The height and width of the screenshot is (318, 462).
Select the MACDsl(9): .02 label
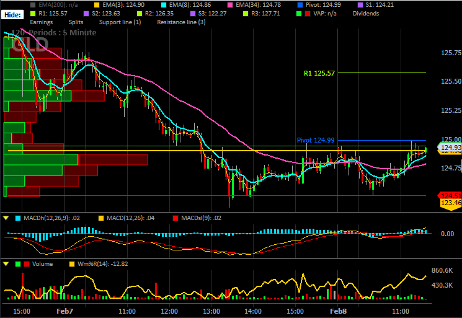point(202,218)
